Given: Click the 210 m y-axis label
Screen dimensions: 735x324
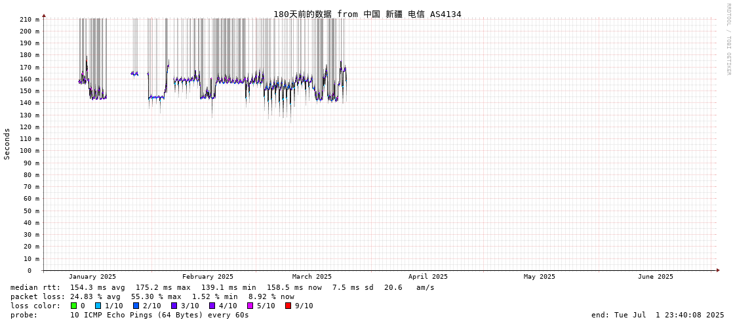Looking at the screenshot, I should click(30, 19).
